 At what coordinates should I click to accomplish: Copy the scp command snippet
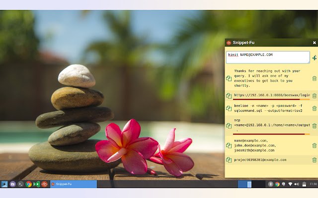click(x=229, y=126)
